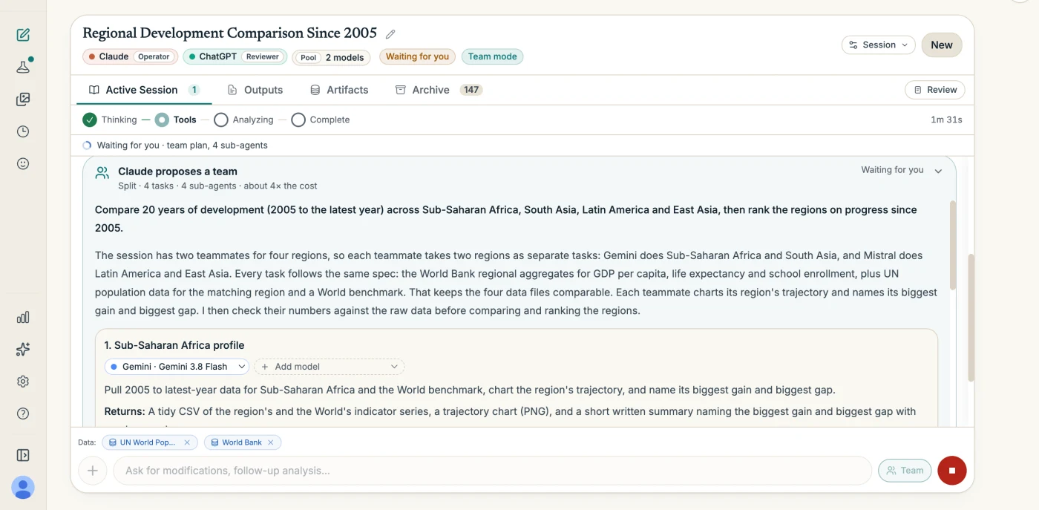1039x510 pixels.
Task: Toggle the Team button in composer
Action: 905,471
